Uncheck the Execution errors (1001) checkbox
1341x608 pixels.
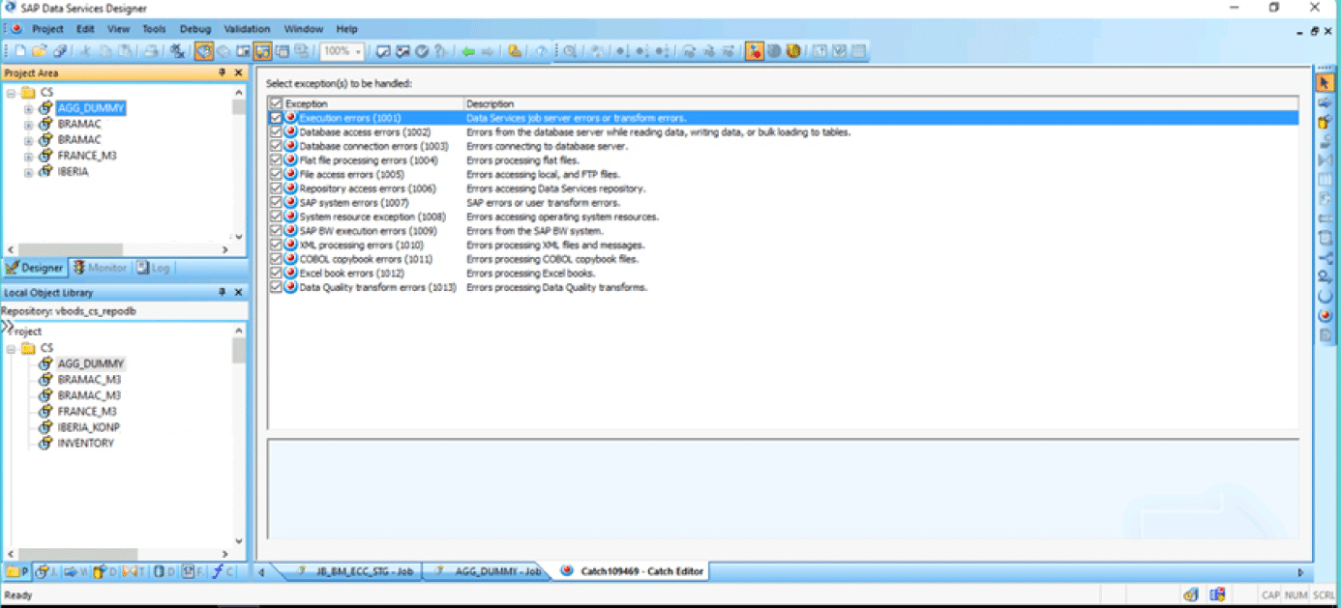[277, 118]
